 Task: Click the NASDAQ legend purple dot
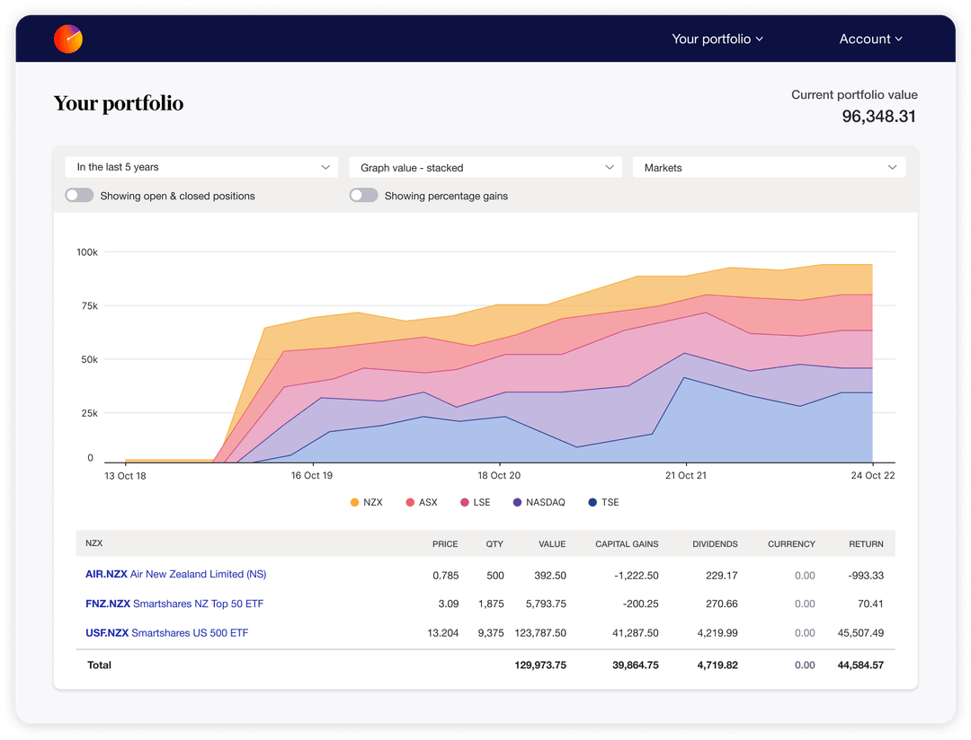pyautogui.click(x=517, y=502)
